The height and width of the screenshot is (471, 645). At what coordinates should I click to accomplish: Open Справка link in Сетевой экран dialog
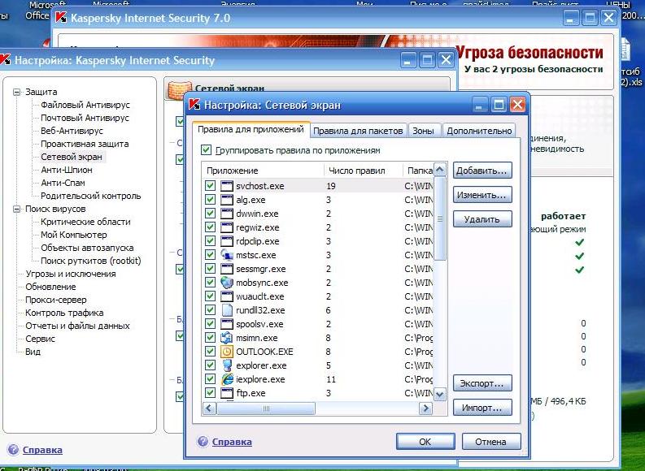[x=232, y=442]
